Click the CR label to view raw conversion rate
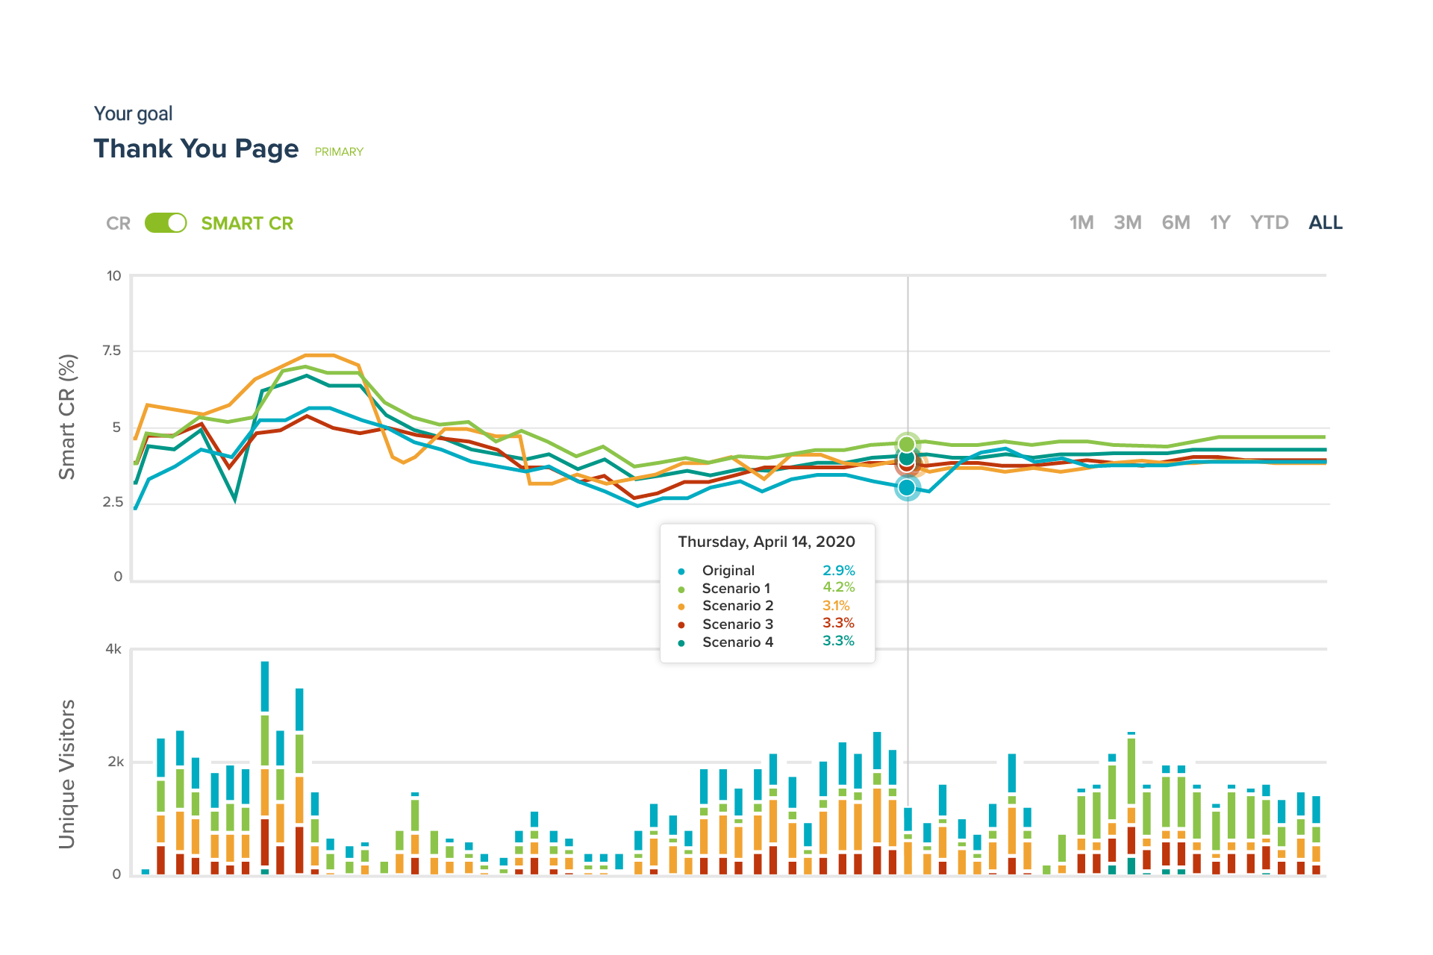 (118, 222)
